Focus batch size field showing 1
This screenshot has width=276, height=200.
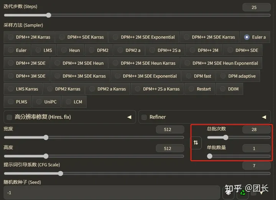coord(256,148)
